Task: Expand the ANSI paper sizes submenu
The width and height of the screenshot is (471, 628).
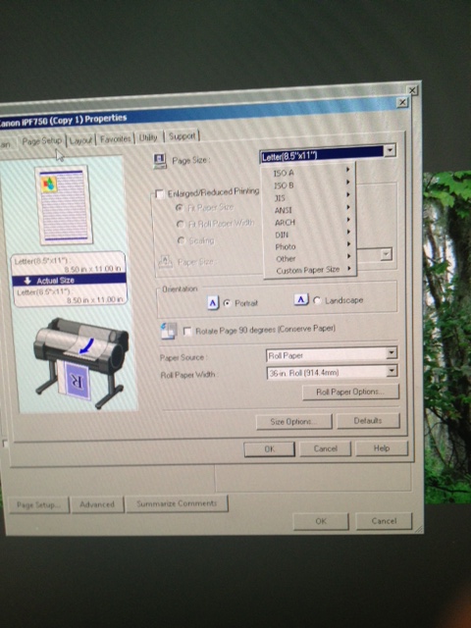Action: coord(310,209)
